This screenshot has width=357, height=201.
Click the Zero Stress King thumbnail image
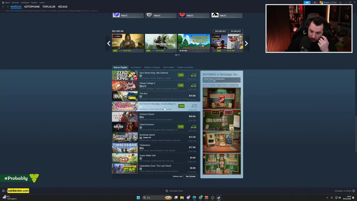[125, 75]
